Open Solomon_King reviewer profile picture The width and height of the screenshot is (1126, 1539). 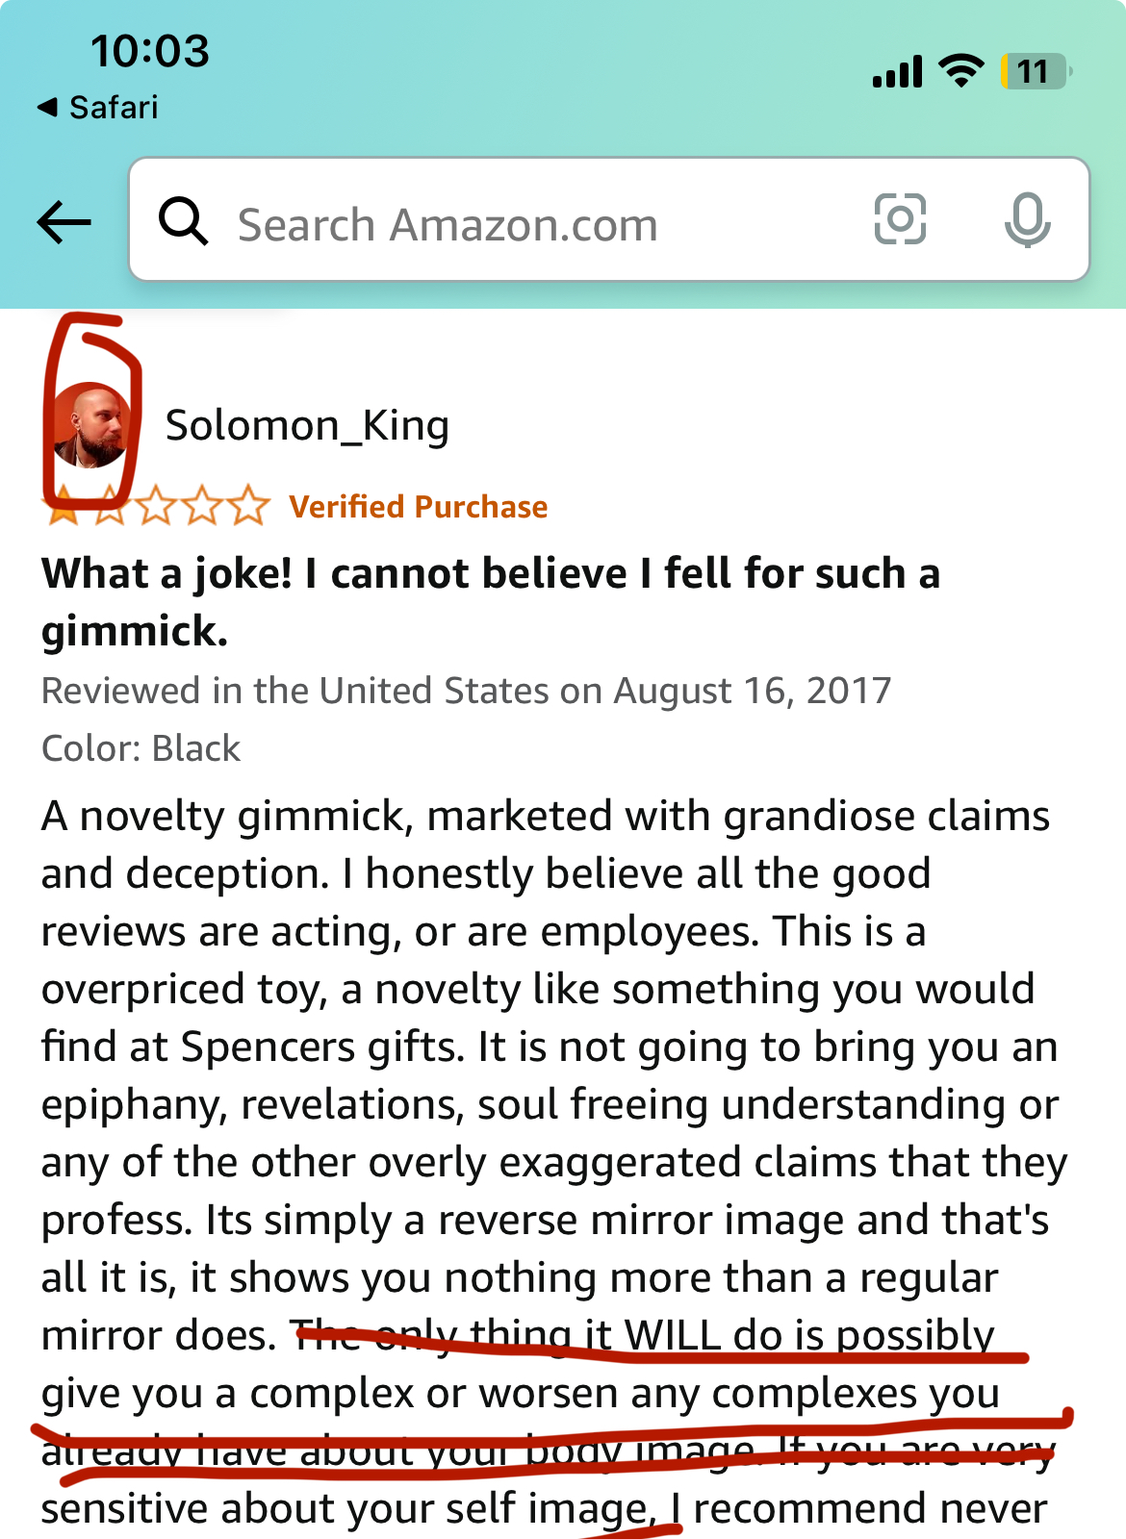[x=90, y=426]
